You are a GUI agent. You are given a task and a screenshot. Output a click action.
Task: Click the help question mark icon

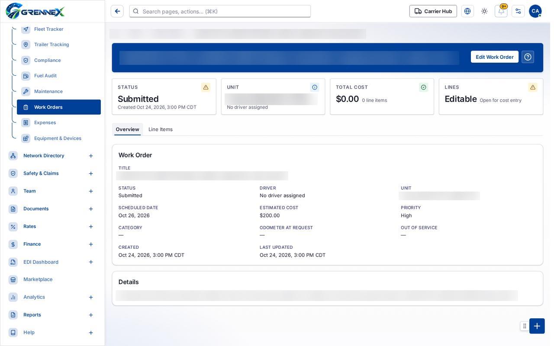pyautogui.click(x=528, y=57)
